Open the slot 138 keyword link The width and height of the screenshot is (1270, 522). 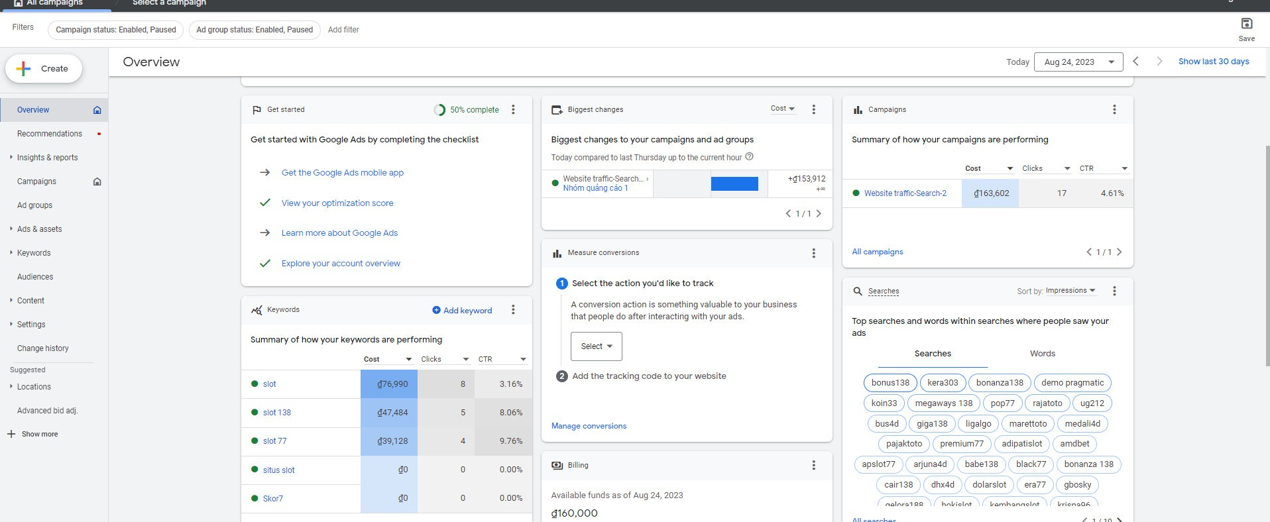pos(276,413)
